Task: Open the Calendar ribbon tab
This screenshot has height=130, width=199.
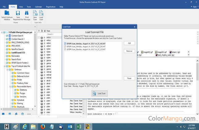Action: [39, 6]
